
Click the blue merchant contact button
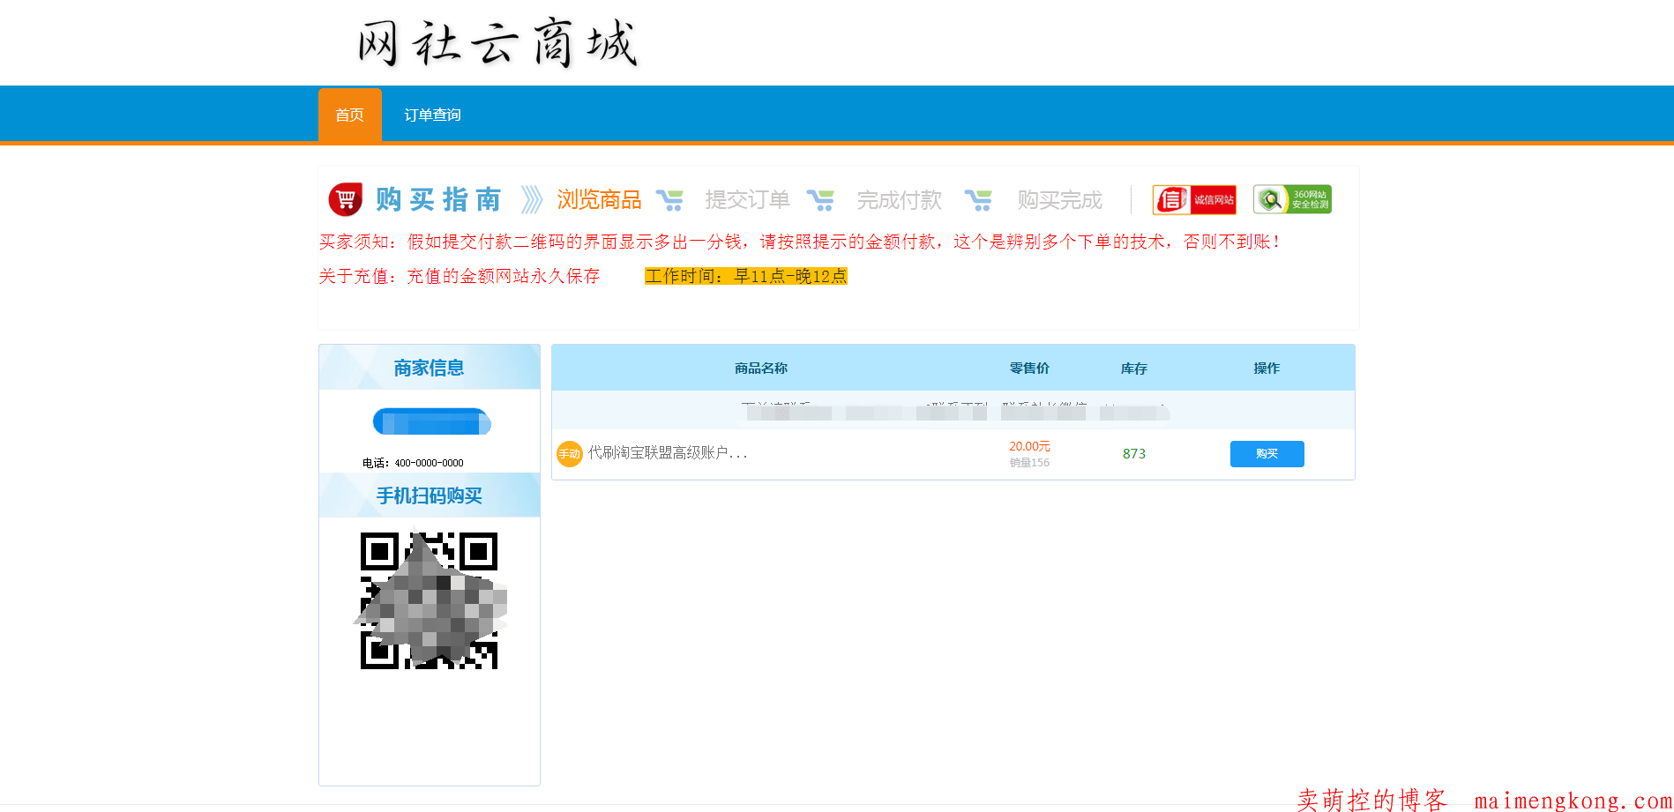[431, 421]
